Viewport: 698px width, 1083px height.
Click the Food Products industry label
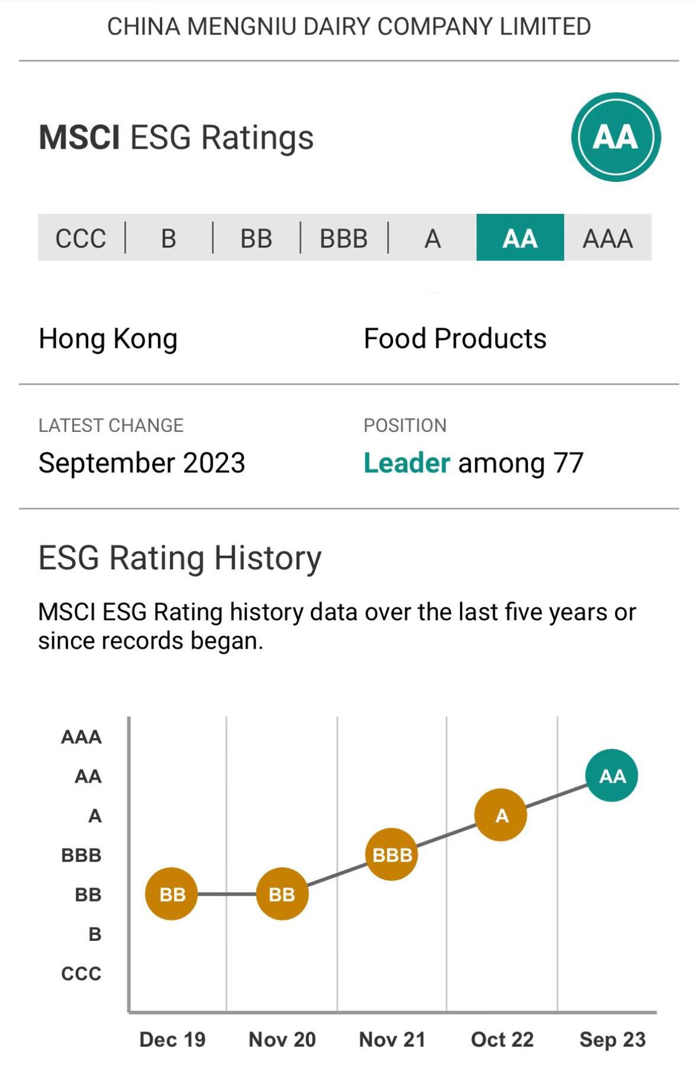tap(455, 339)
